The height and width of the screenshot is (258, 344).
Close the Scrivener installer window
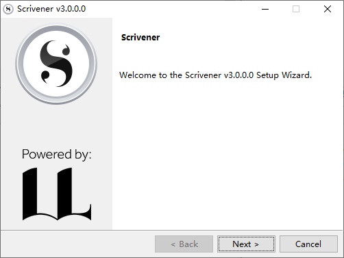pyautogui.click(x=328, y=9)
